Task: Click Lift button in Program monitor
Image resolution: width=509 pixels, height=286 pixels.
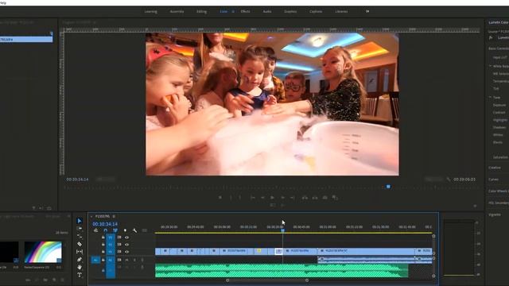Action: (x=305, y=198)
